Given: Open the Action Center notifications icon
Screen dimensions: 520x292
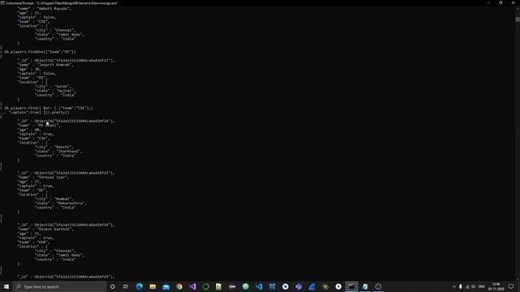Looking at the screenshot, I should click(x=511, y=286).
